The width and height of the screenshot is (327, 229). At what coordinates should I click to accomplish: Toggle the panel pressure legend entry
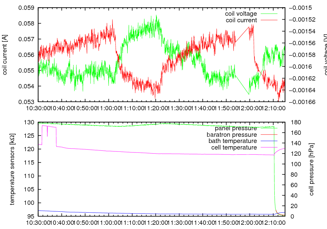[x=235, y=128]
